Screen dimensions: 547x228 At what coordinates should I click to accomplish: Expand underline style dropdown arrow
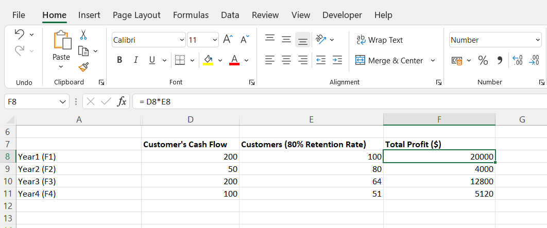(x=164, y=61)
